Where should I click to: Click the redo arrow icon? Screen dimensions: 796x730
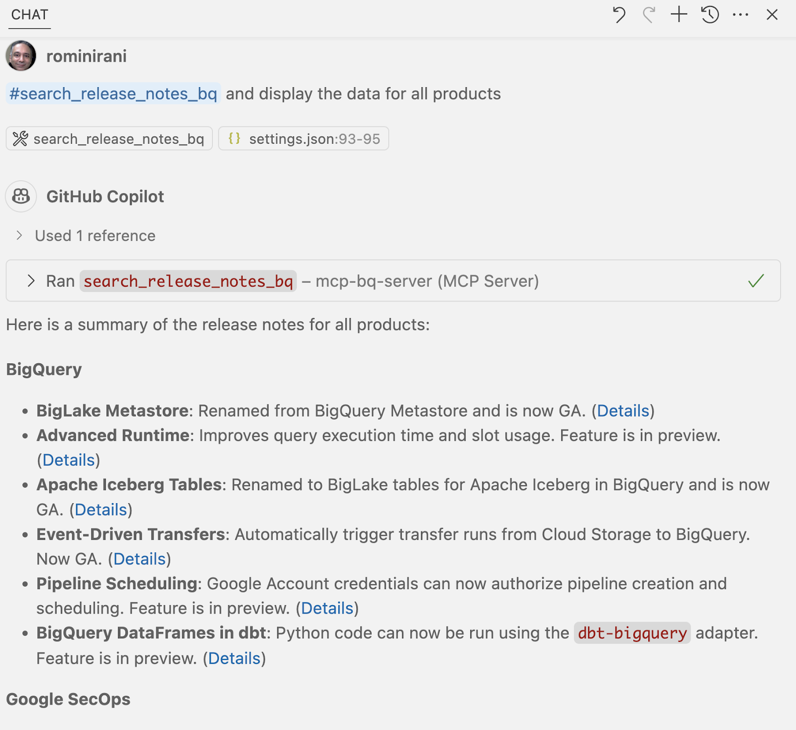click(649, 15)
